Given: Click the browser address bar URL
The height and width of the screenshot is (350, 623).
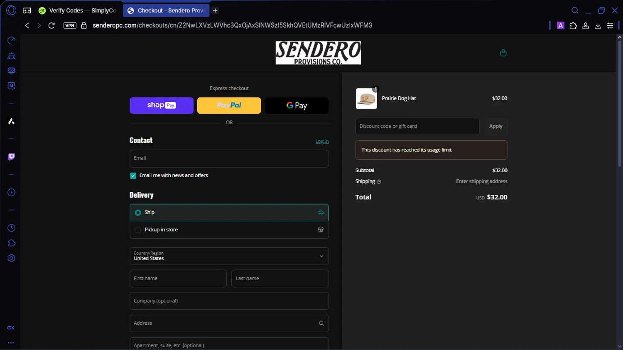Looking at the screenshot, I should (x=232, y=25).
